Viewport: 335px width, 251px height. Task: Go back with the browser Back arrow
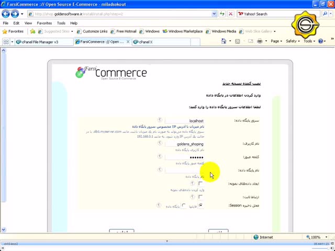[6, 14]
